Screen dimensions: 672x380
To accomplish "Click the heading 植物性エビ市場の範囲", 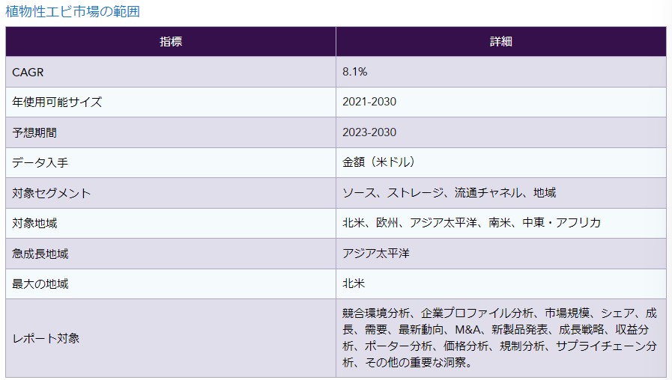I will 73,11.
